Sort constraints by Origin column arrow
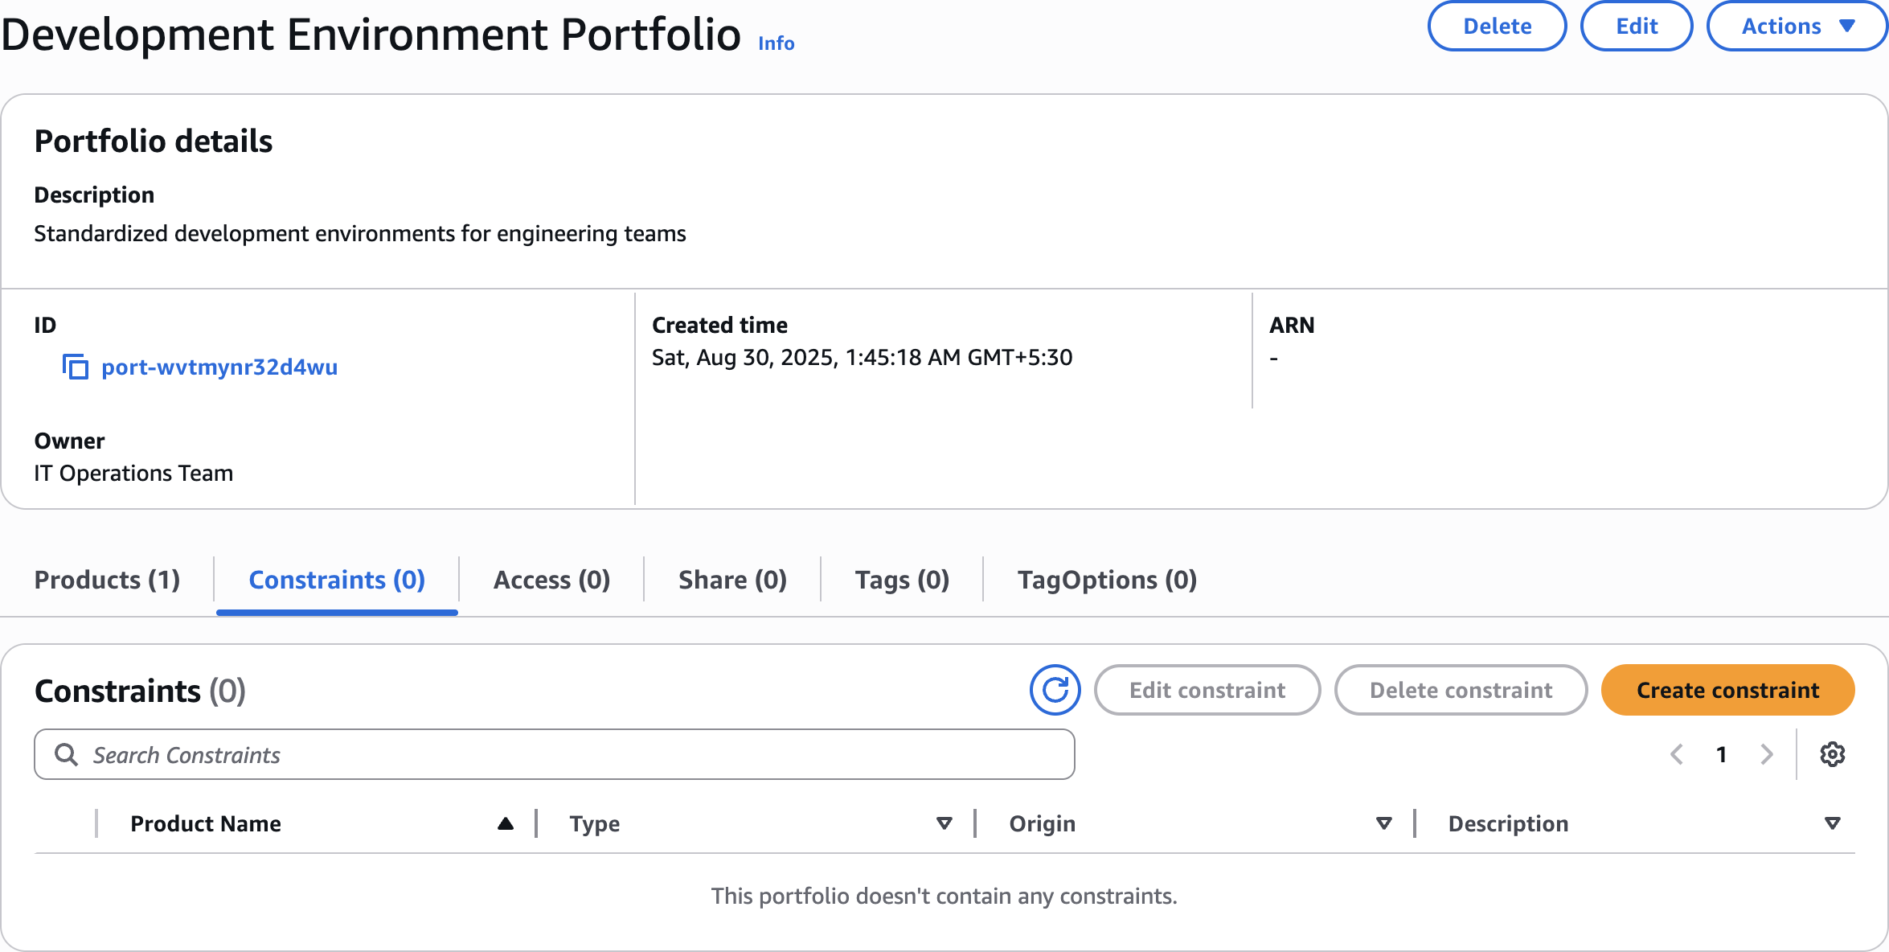This screenshot has height=952, width=1889. (x=1383, y=823)
